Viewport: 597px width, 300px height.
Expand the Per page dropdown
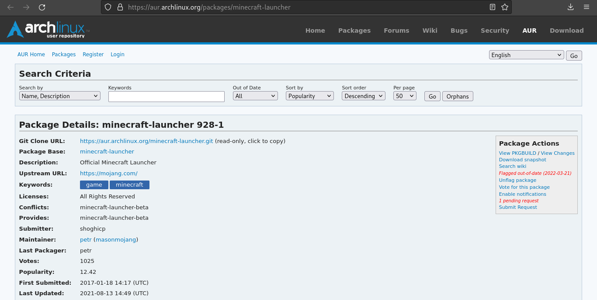pos(405,96)
